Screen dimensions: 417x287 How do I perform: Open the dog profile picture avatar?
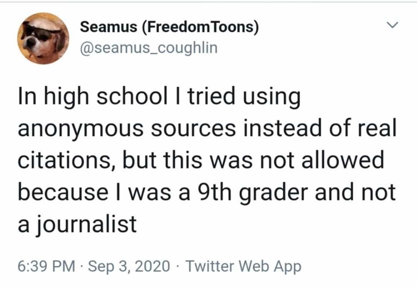[43, 39]
